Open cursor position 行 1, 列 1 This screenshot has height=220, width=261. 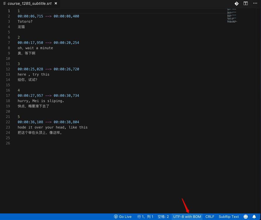point(145,217)
